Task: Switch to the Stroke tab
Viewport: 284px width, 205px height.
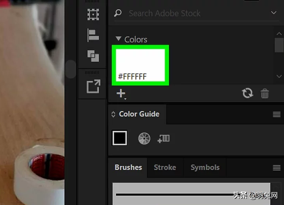Action: [x=165, y=167]
